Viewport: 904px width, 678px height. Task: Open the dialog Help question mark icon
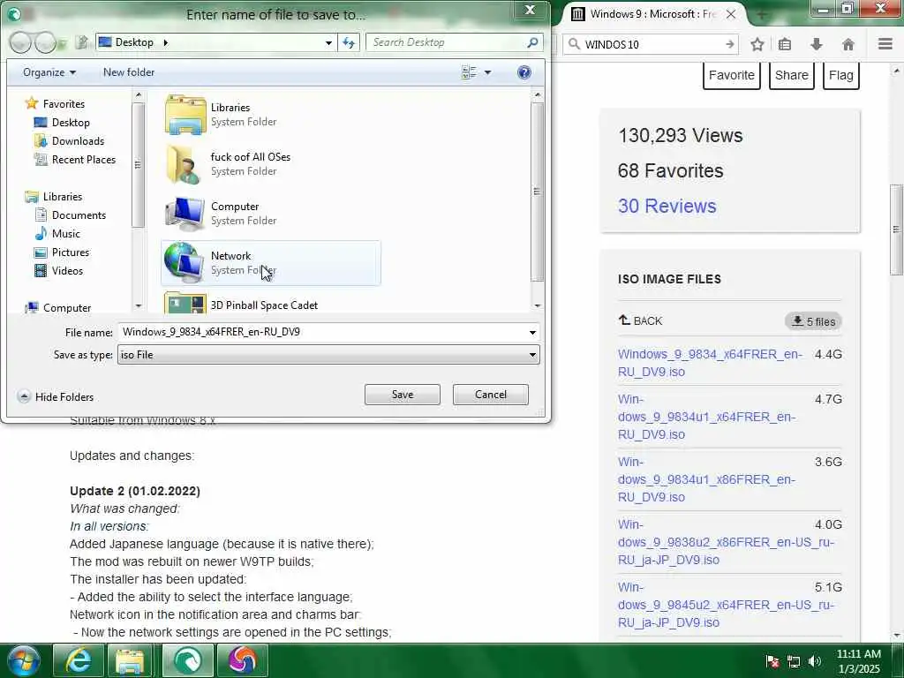[524, 72]
